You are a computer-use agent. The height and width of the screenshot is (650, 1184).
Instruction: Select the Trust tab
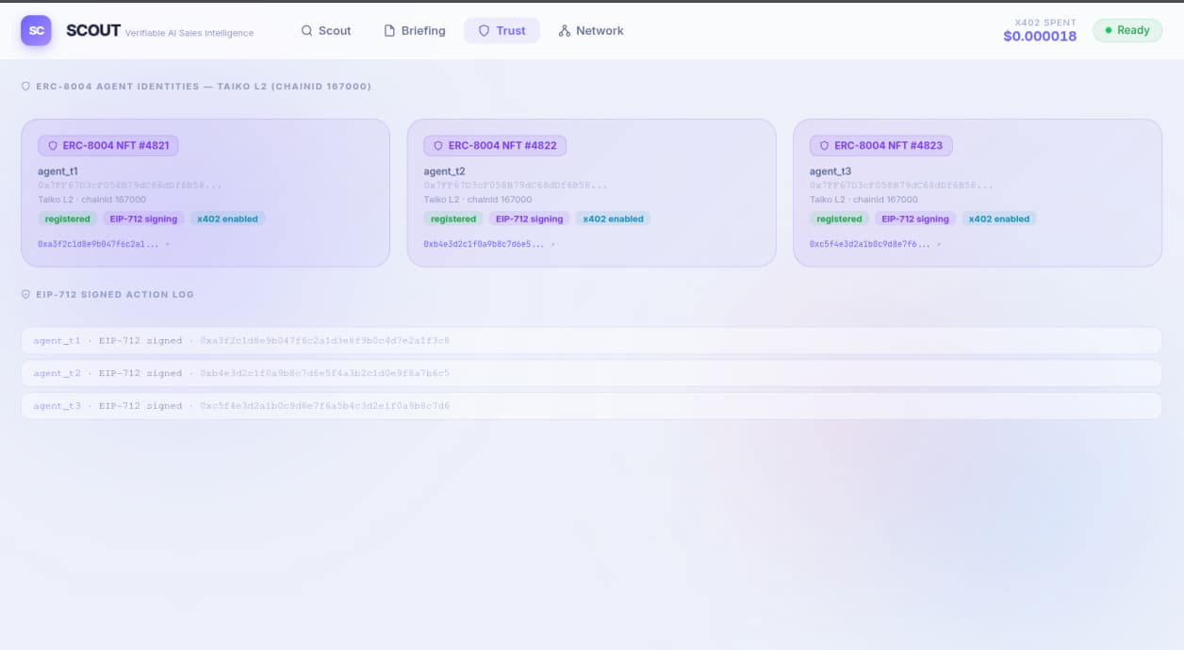[x=502, y=30]
